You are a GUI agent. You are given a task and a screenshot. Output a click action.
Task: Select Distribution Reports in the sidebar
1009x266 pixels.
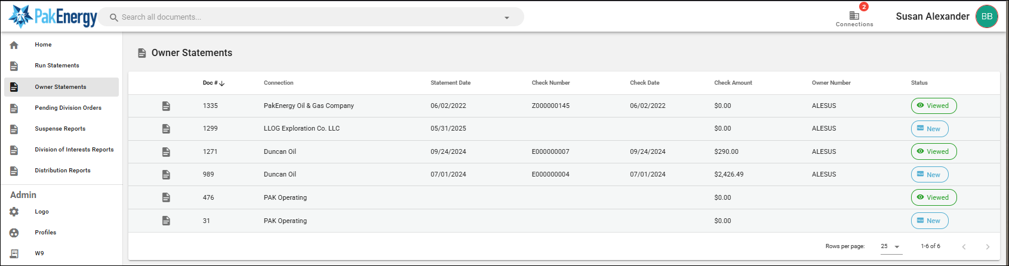(63, 171)
